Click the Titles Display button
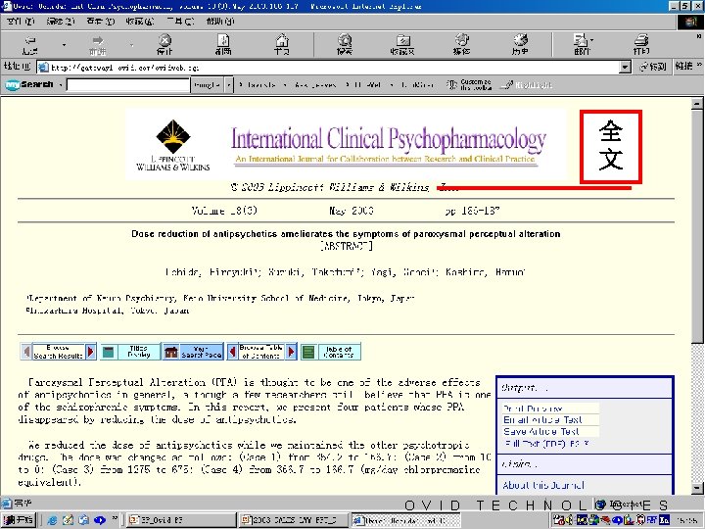705x529 pixels. 130,352
